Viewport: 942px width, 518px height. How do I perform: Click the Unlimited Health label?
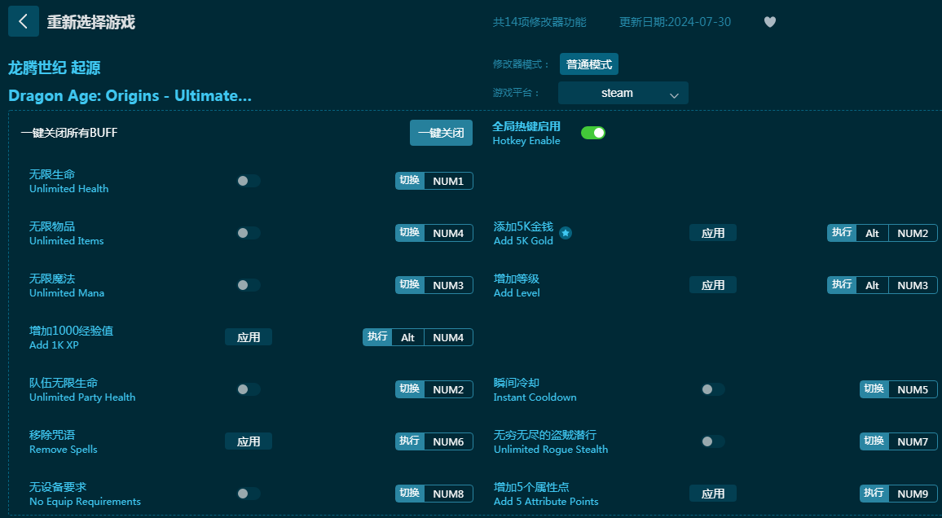coord(69,188)
